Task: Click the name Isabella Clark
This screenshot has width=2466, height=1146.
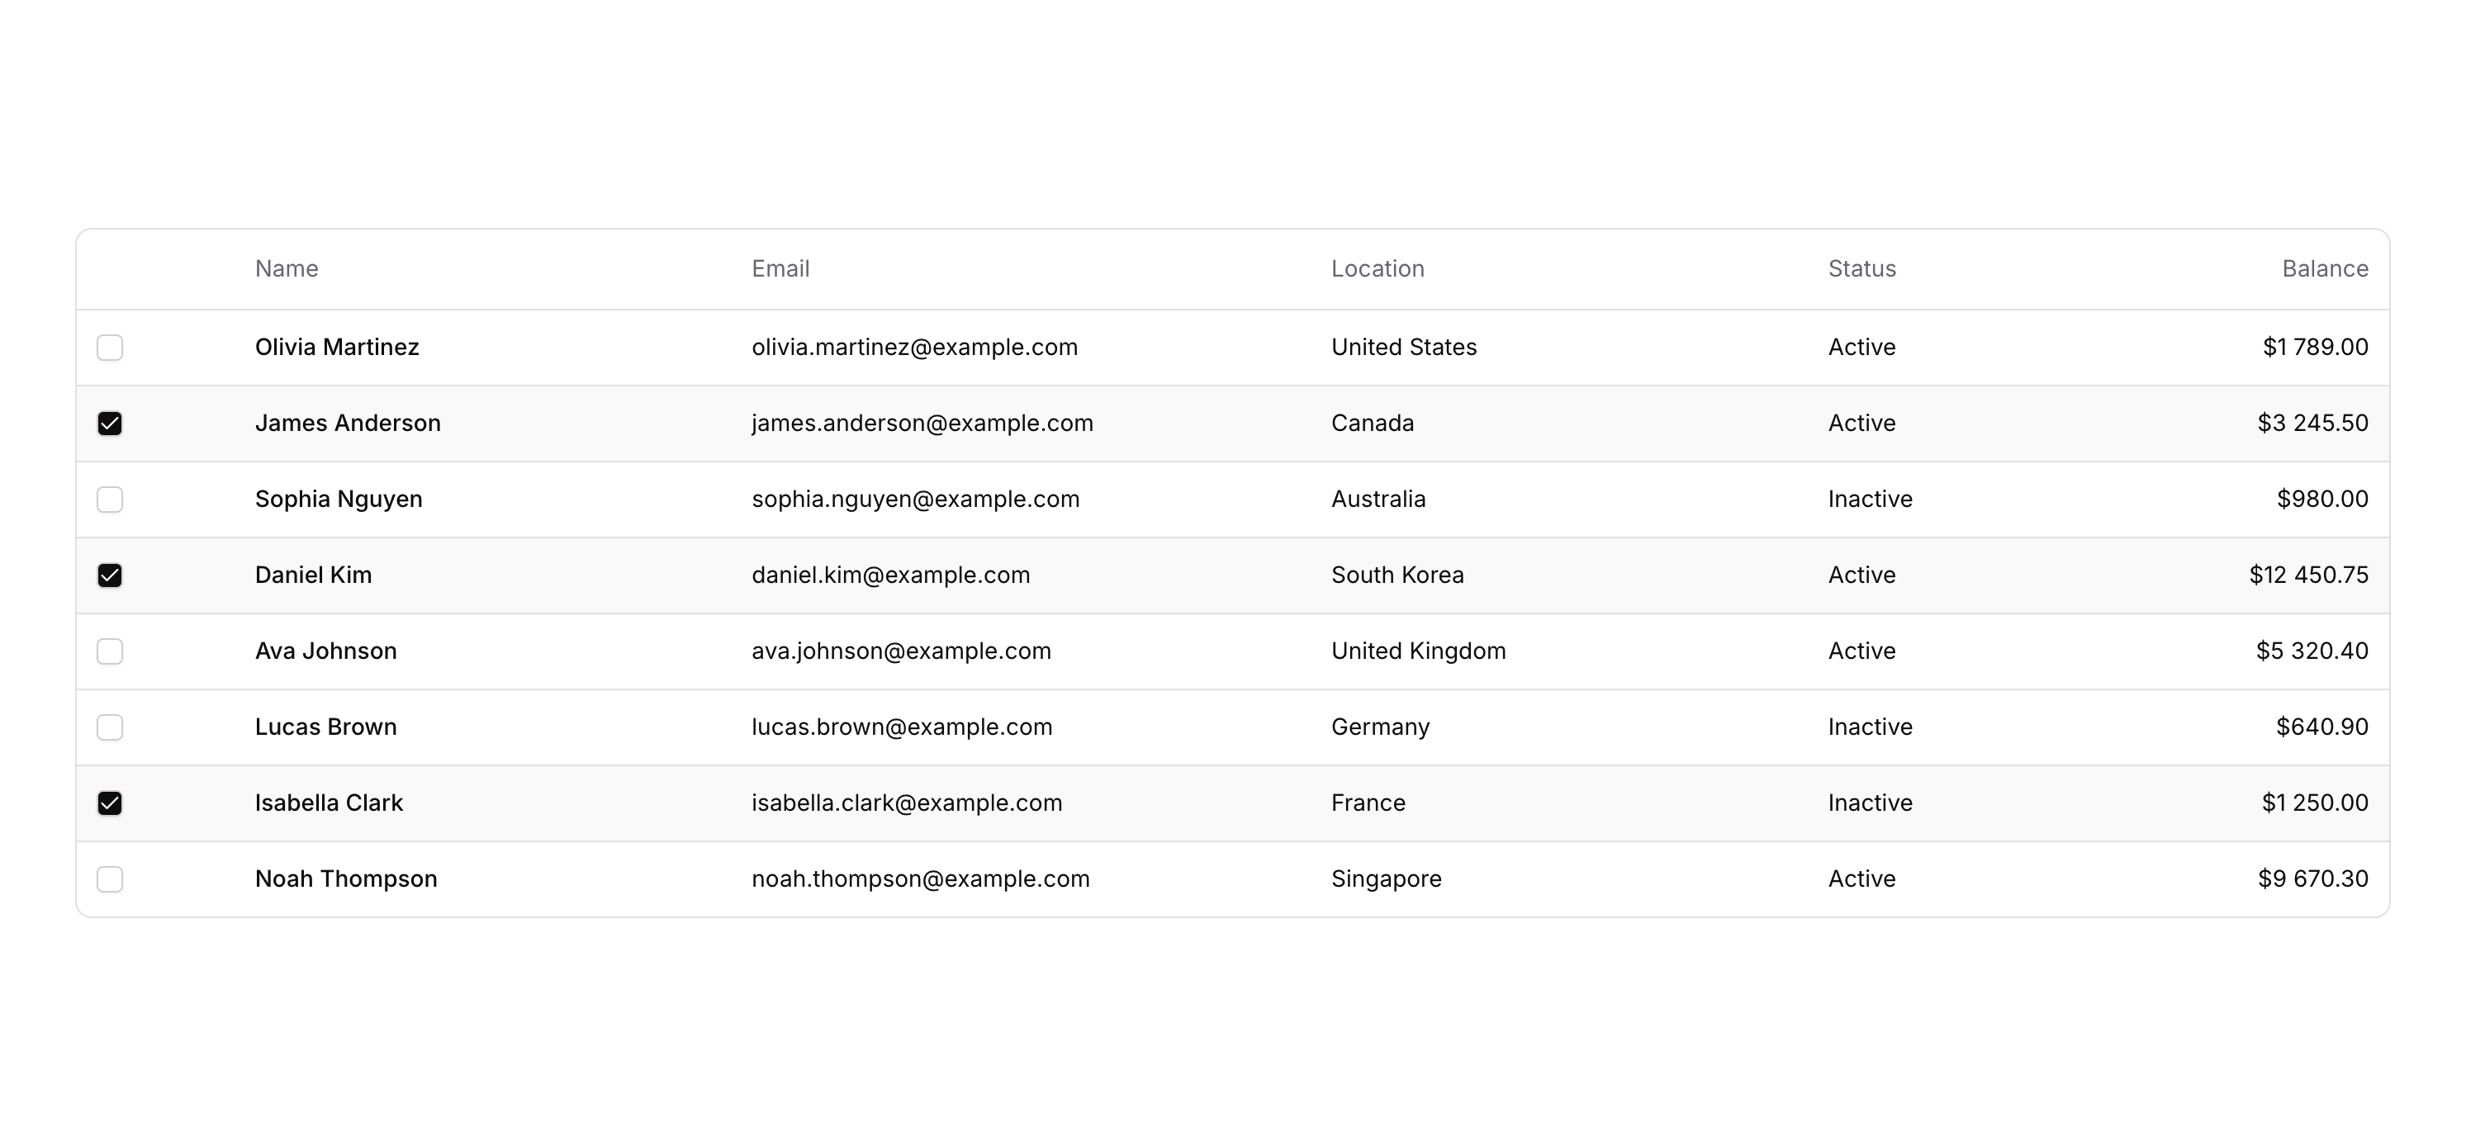Action: (329, 803)
